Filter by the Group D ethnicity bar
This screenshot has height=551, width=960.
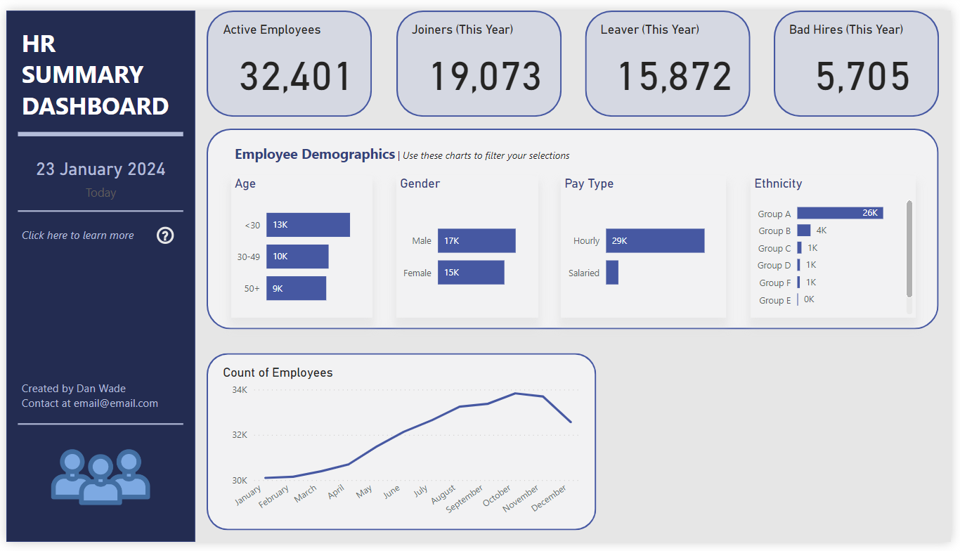click(x=798, y=265)
